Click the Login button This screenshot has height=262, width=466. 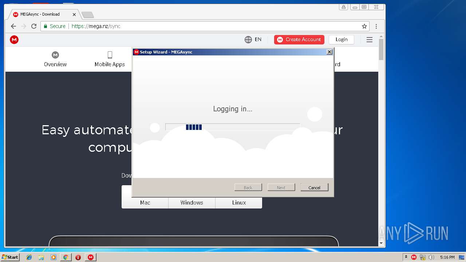pyautogui.click(x=341, y=40)
